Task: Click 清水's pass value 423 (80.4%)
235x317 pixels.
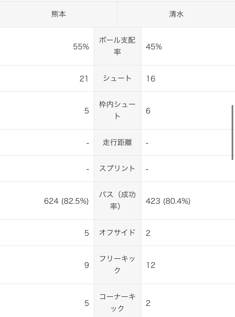Action: click(x=168, y=201)
